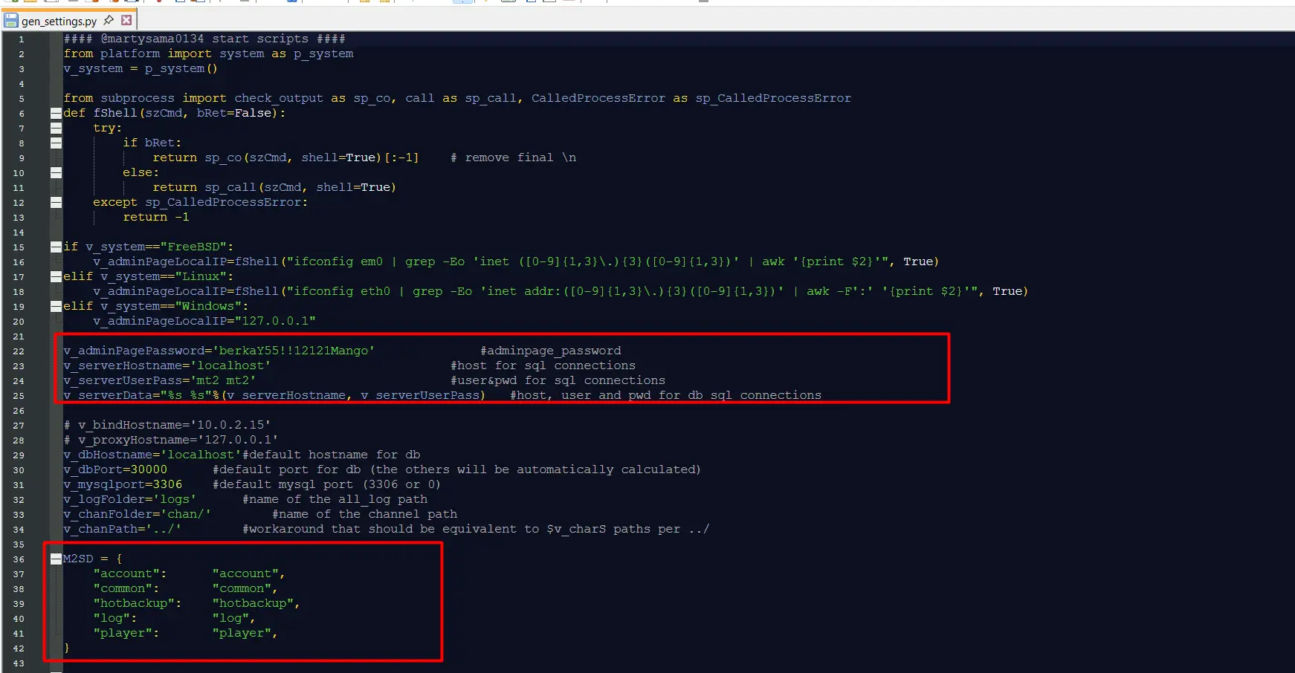Close the gen_settings.py tab
Viewport: 1295px width, 673px height.
[126, 20]
